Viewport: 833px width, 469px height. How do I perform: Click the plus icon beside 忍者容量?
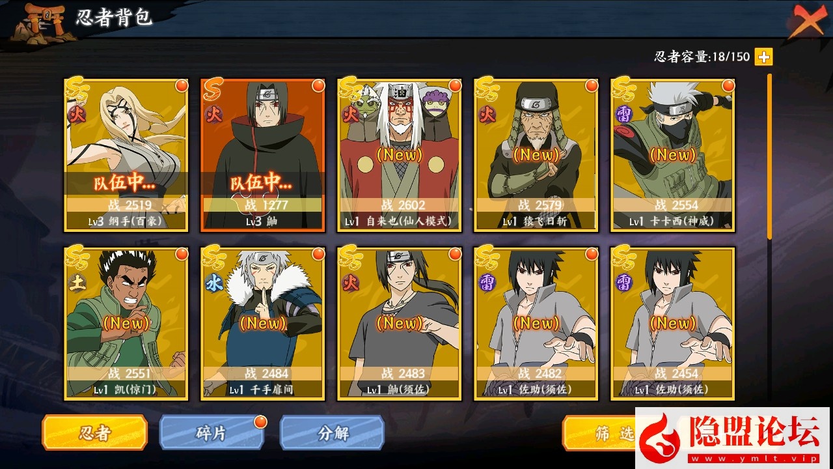763,57
